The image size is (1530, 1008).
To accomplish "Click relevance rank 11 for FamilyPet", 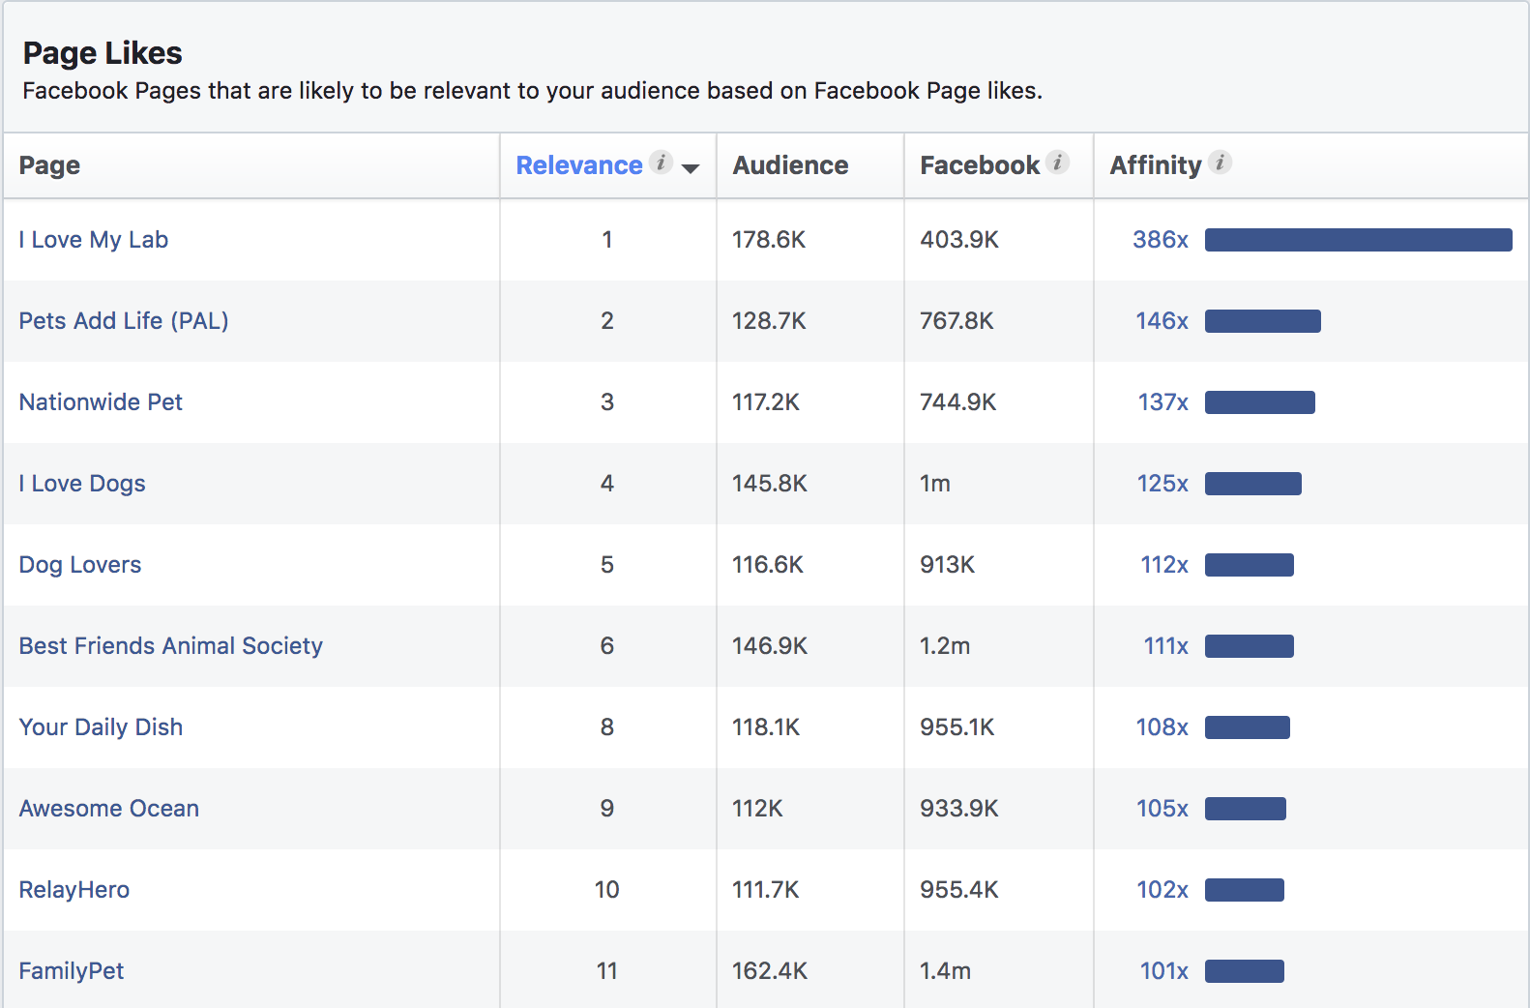I will pos(607,971).
